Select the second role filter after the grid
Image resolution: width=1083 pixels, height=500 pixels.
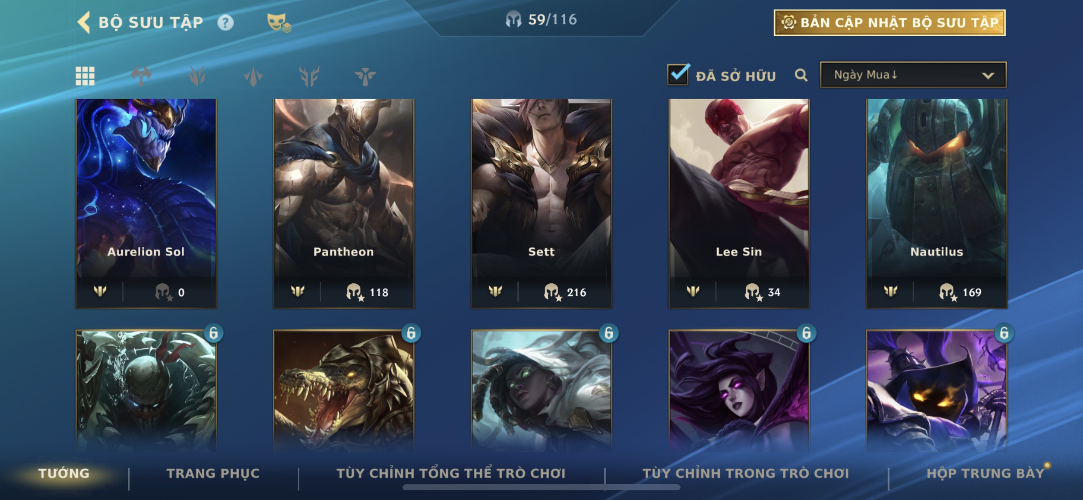point(197,76)
